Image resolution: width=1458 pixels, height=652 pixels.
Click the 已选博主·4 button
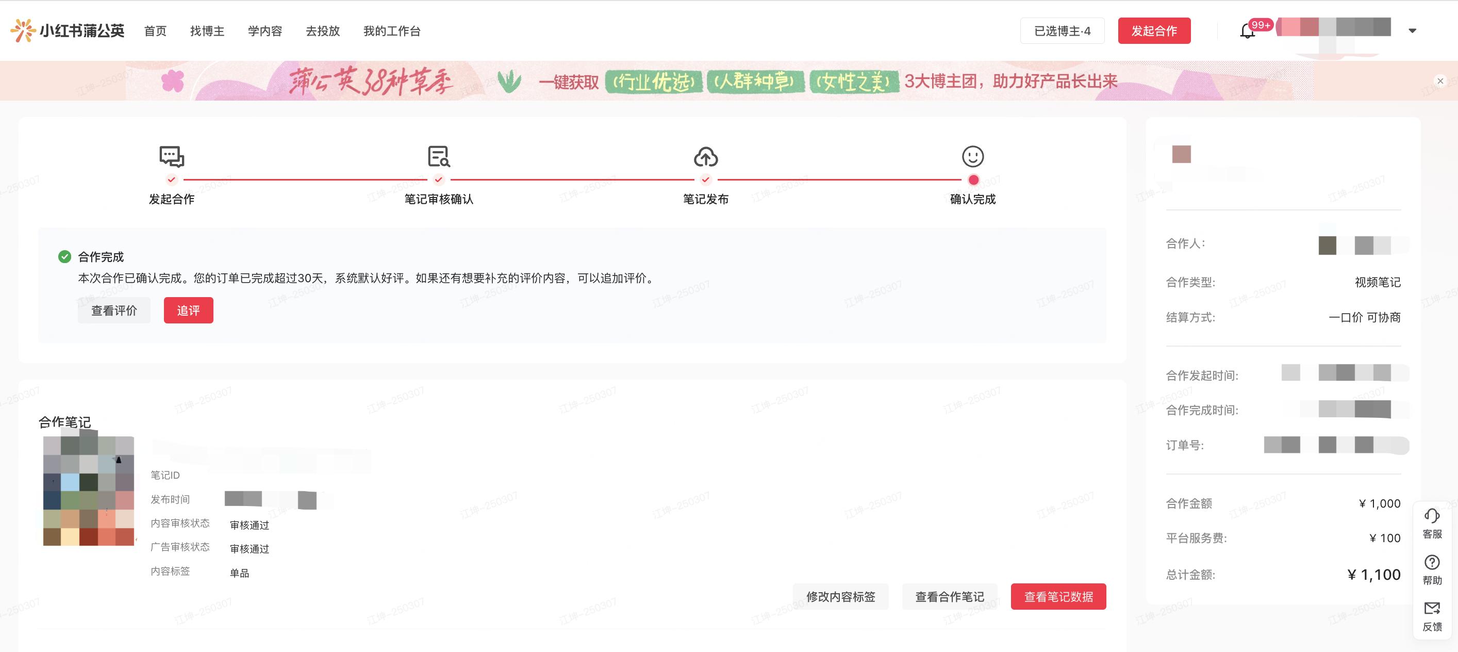coord(1062,31)
